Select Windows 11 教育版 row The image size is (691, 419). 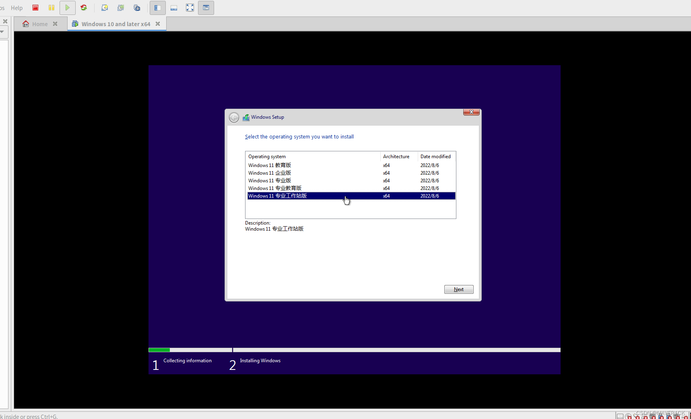pos(351,165)
